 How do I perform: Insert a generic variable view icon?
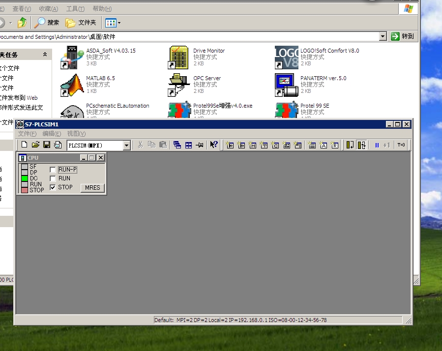tap(287, 145)
